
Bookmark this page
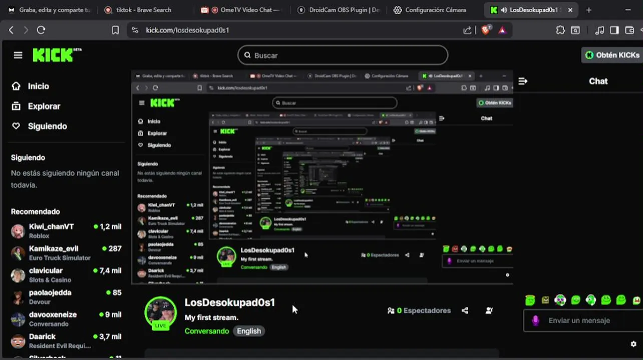(115, 30)
